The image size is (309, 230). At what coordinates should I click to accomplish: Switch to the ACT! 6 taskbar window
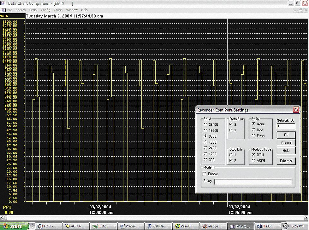click(x=76, y=226)
